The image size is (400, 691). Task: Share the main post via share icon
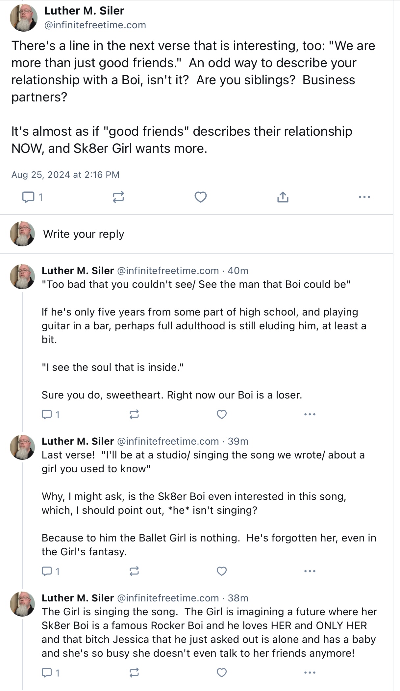(x=283, y=197)
